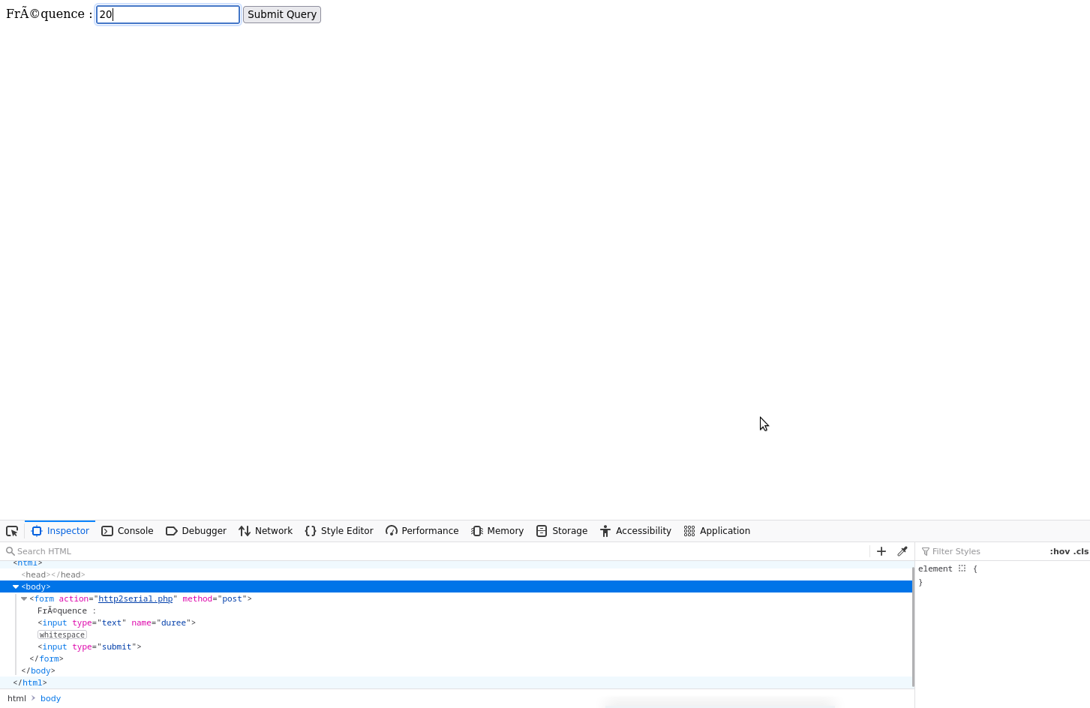Click the html breadcrumb

(x=17, y=698)
